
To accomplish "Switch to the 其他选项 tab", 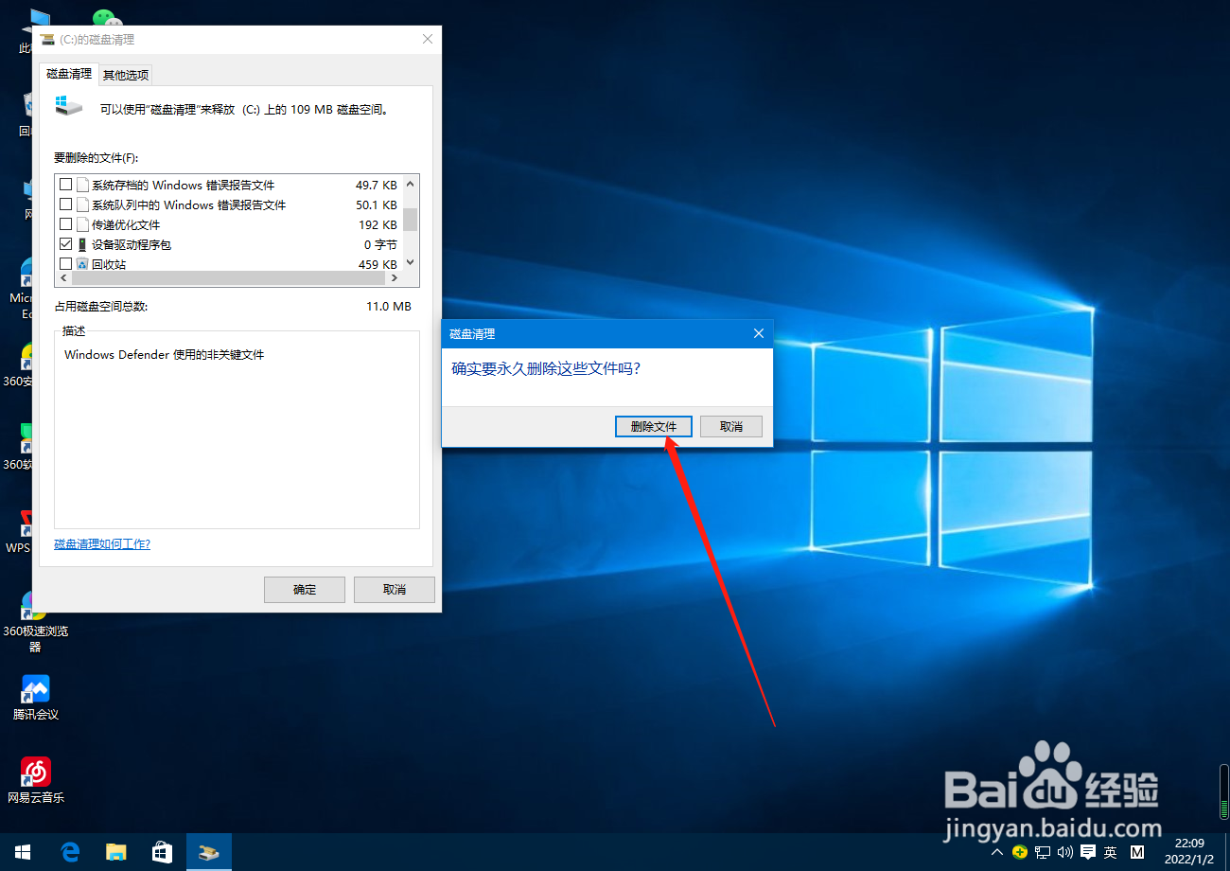I will (126, 76).
